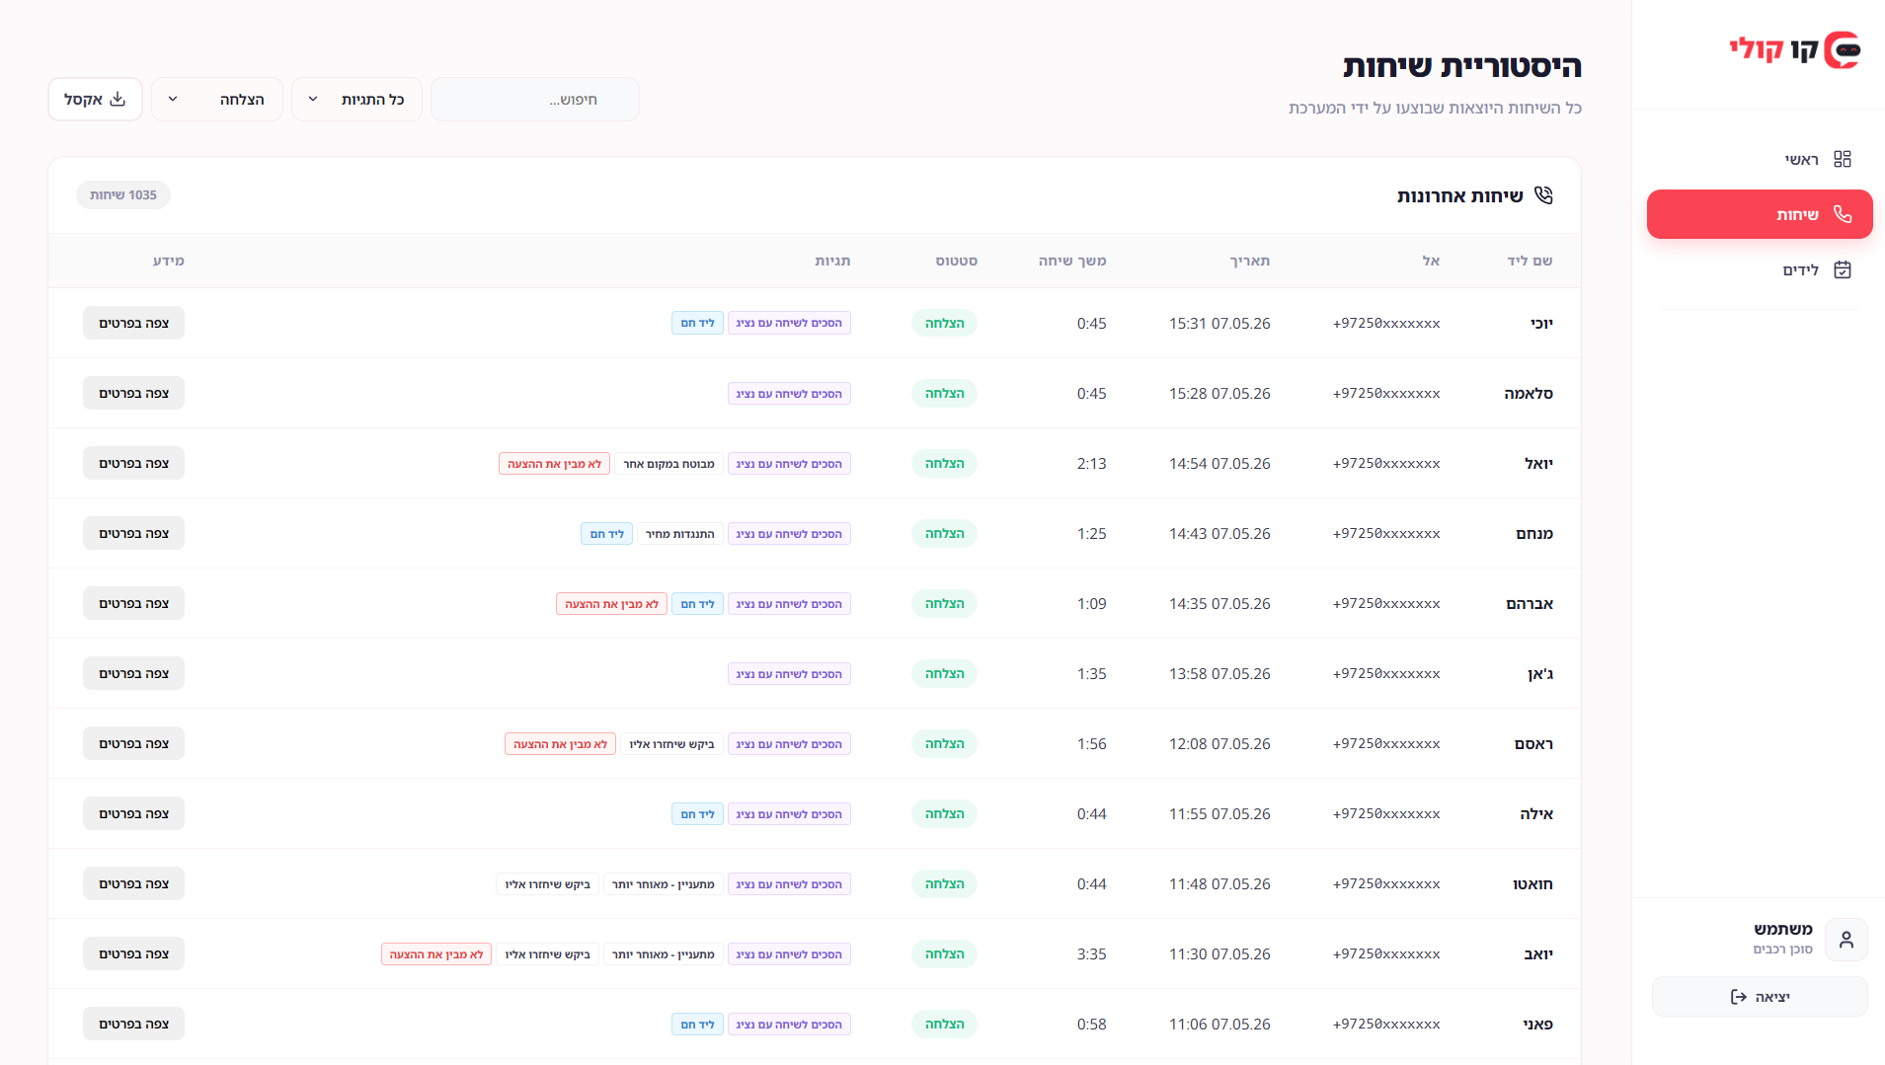This screenshot has height=1065, width=1885.
Task: Open צפה בפרטים for אילה
Action: pyautogui.click(x=133, y=813)
